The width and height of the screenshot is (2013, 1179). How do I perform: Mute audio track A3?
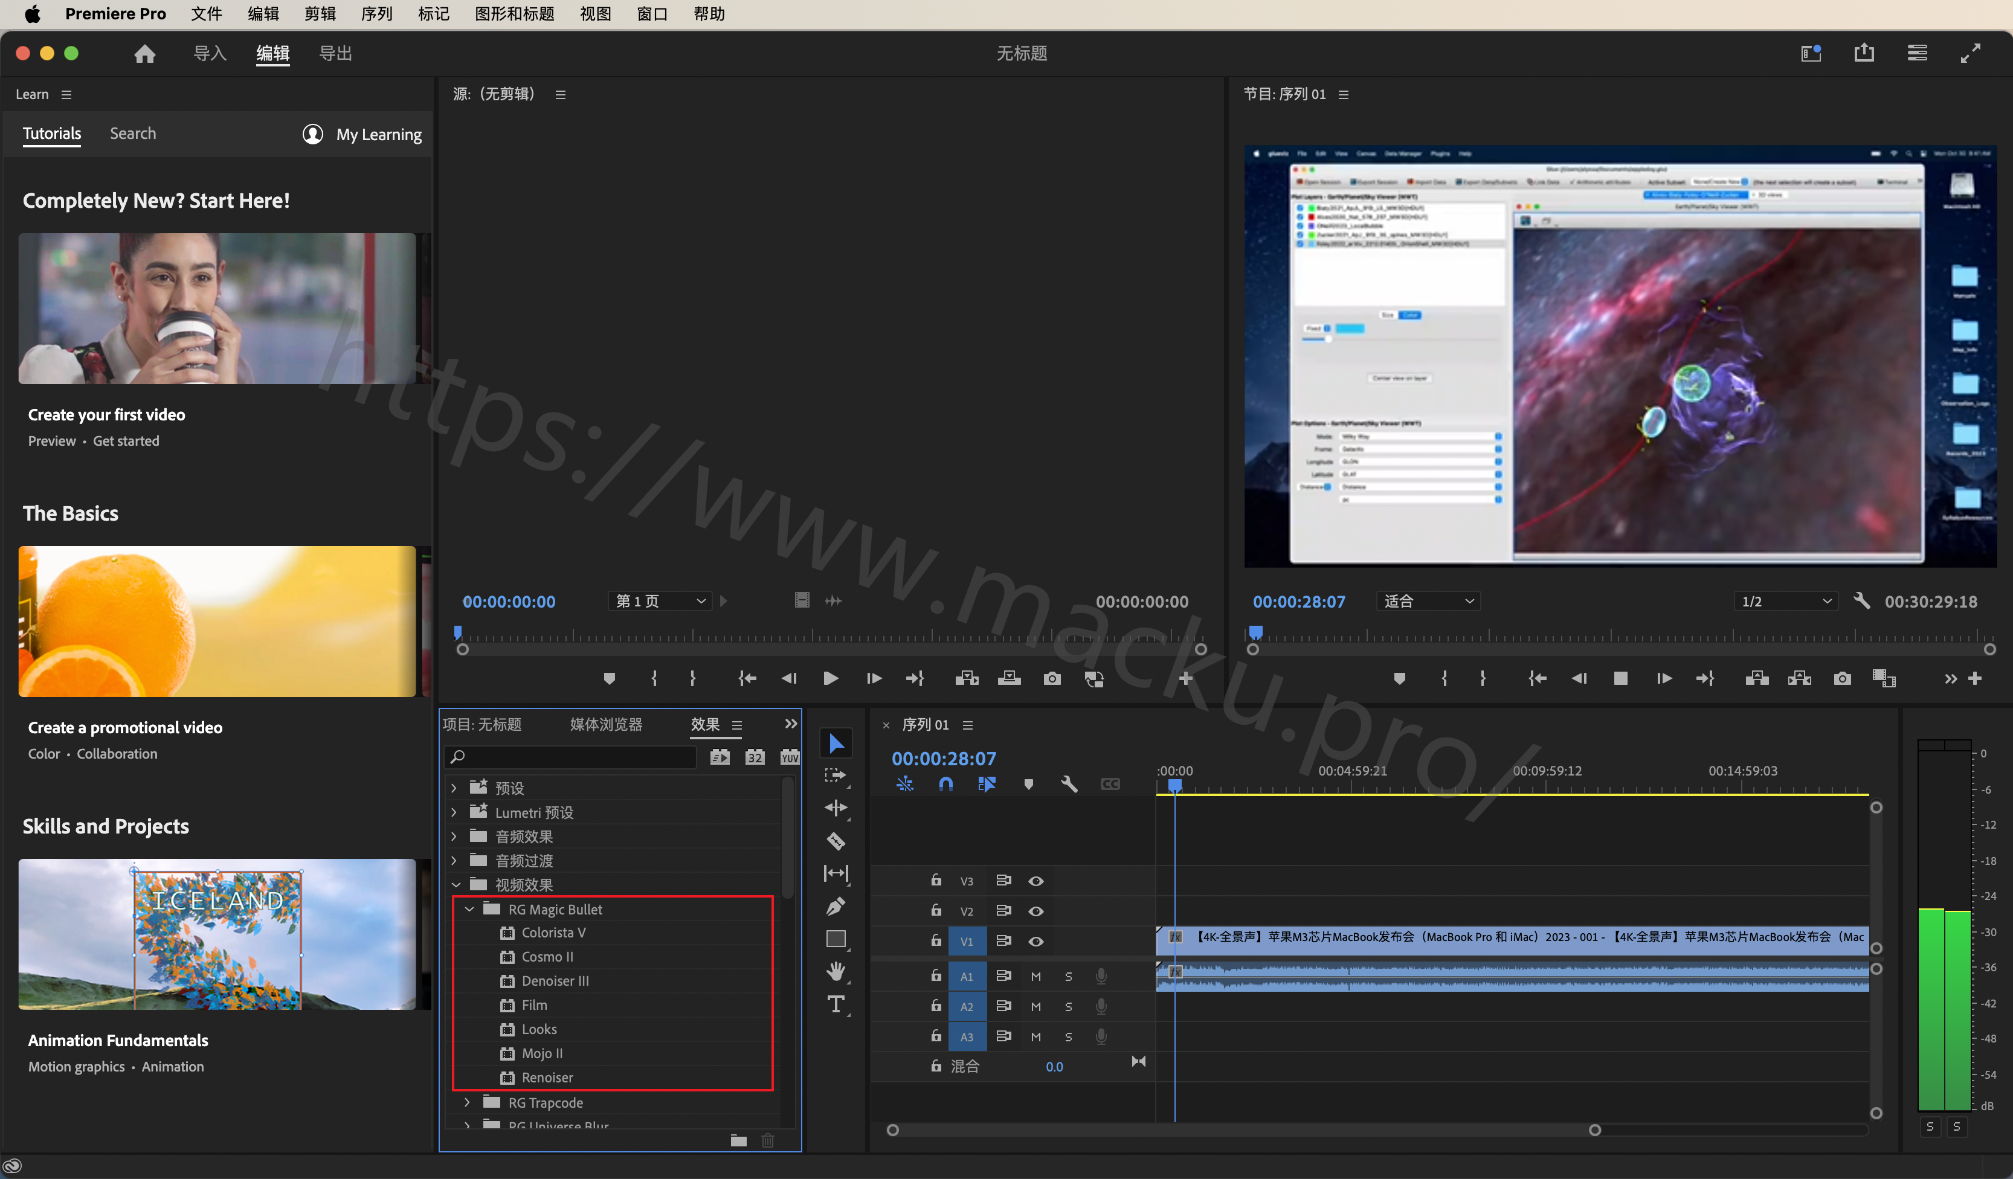click(1036, 1037)
